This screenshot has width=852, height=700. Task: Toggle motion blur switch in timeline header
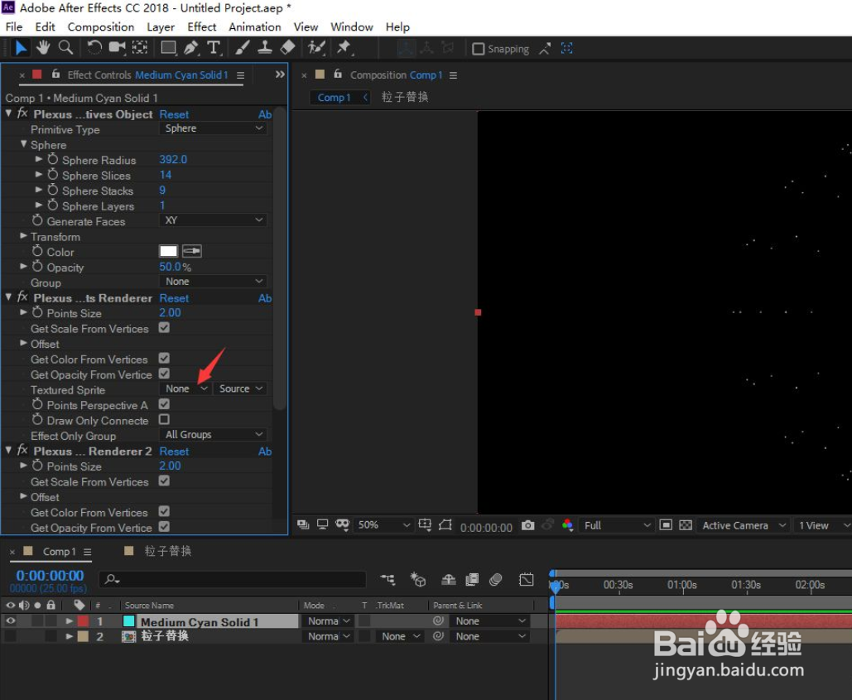pos(495,579)
